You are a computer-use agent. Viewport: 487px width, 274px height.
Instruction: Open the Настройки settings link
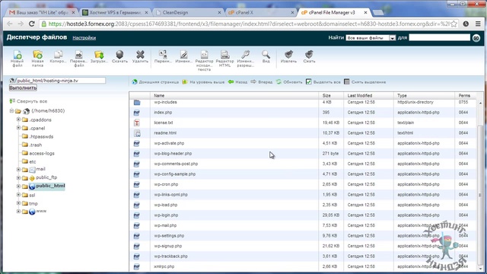pos(84,38)
